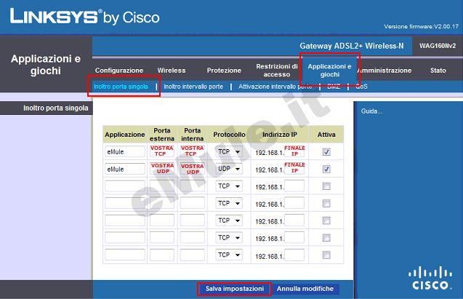Open the protocol dropdown in the last row

tap(229, 255)
